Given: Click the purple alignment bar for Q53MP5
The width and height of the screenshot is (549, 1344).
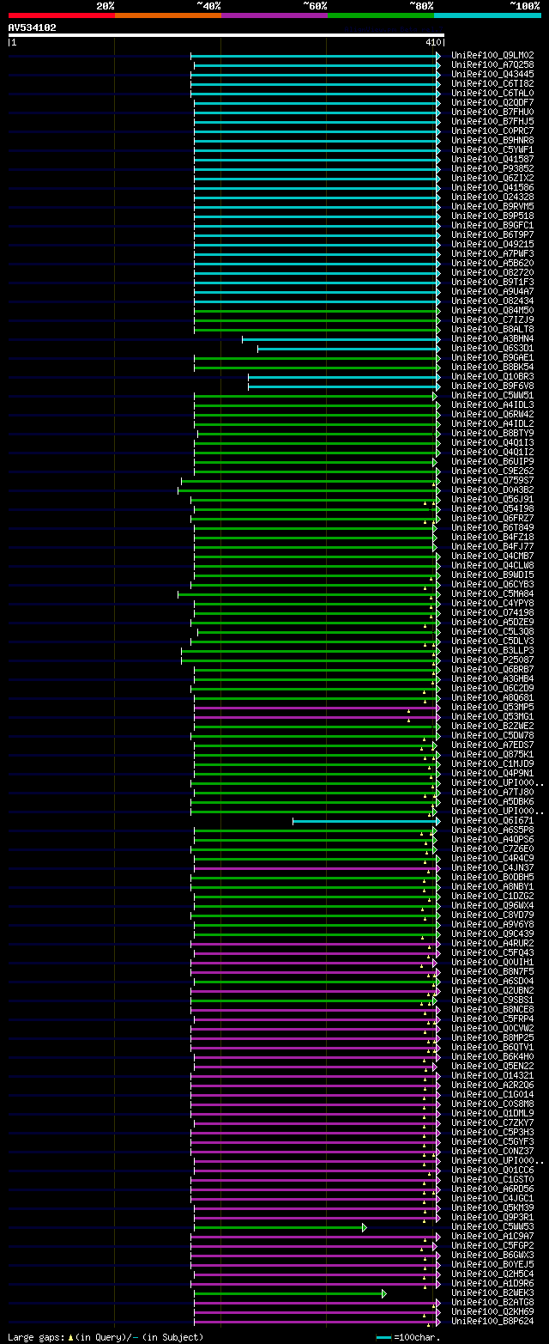Looking at the screenshot, I should [x=317, y=707].
